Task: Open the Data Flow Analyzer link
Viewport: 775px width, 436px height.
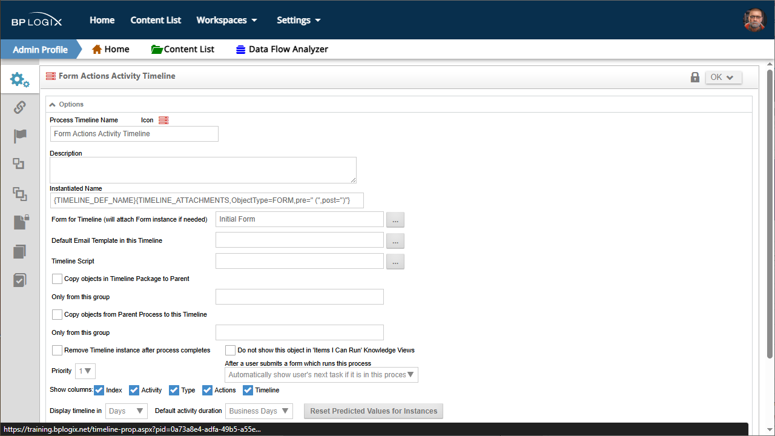Action: pyautogui.click(x=288, y=50)
